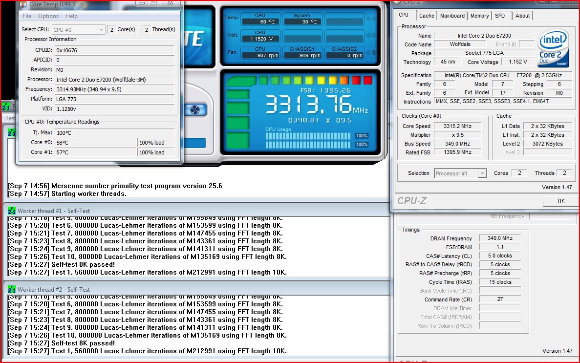The height and width of the screenshot is (363, 580).
Task: Click the Processor field showing Wolfdale-3M
Action: click(x=115, y=80)
